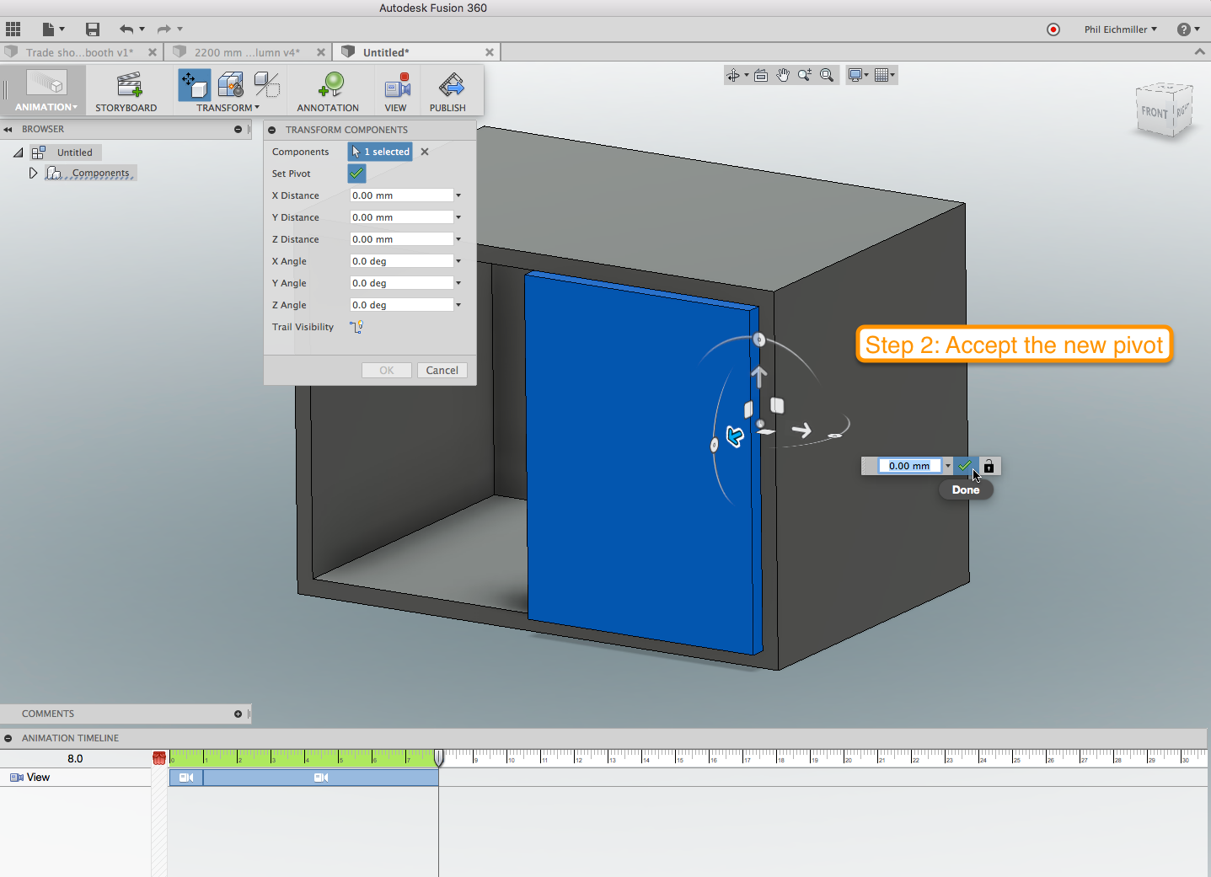Open the Storyboard tool

(126, 91)
